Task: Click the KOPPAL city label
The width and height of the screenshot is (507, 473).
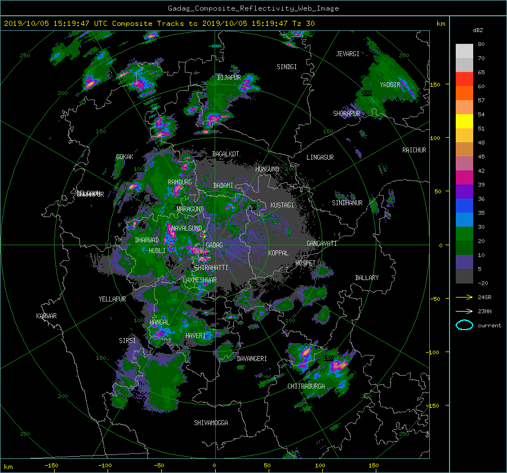Action: (x=278, y=253)
